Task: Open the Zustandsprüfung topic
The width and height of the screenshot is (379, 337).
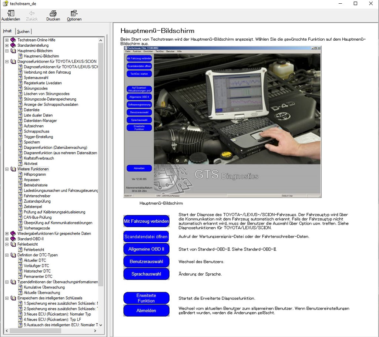Action: 37,201
